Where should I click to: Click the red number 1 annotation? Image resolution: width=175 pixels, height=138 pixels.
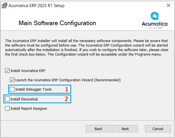[67, 90]
